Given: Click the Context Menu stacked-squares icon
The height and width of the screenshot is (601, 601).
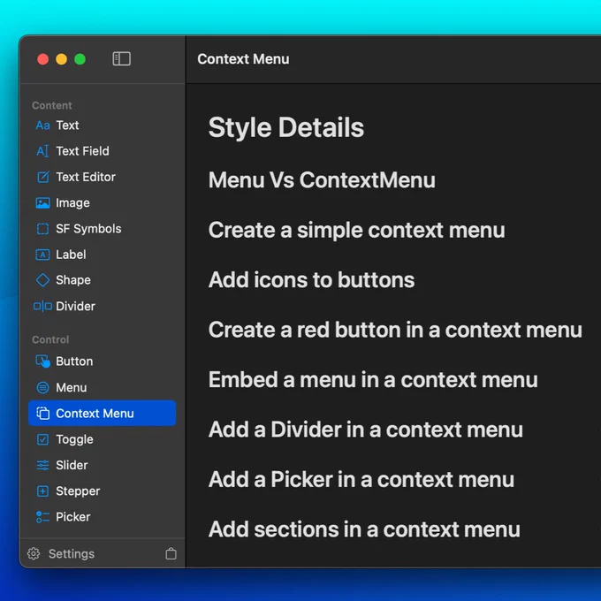Looking at the screenshot, I should click(42, 414).
